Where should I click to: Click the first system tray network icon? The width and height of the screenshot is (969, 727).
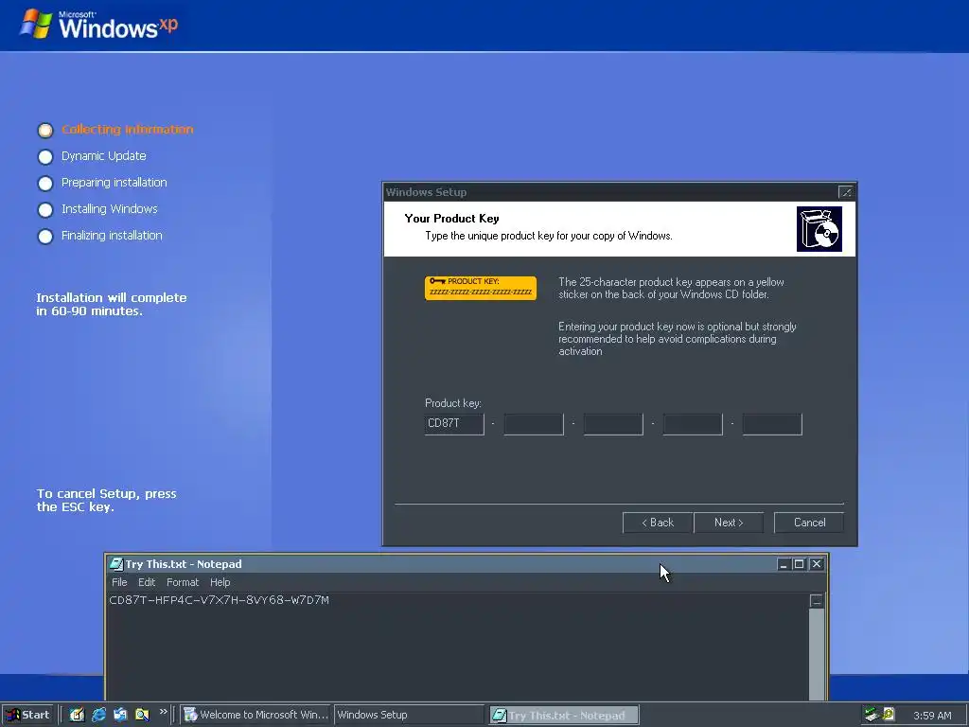pos(872,715)
